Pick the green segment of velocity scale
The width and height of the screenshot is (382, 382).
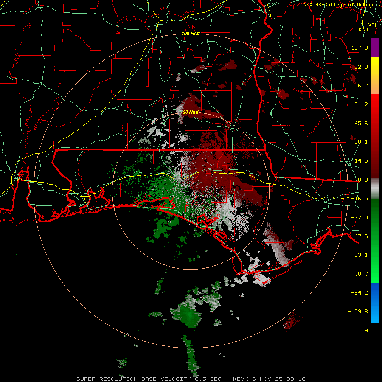pos(375,241)
